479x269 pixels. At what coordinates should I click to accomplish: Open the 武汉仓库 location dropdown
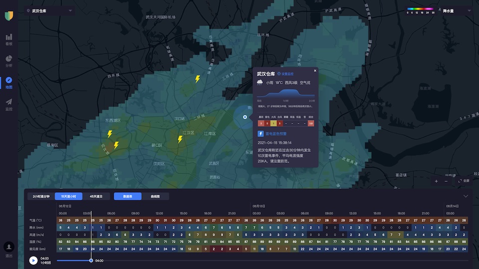click(49, 10)
